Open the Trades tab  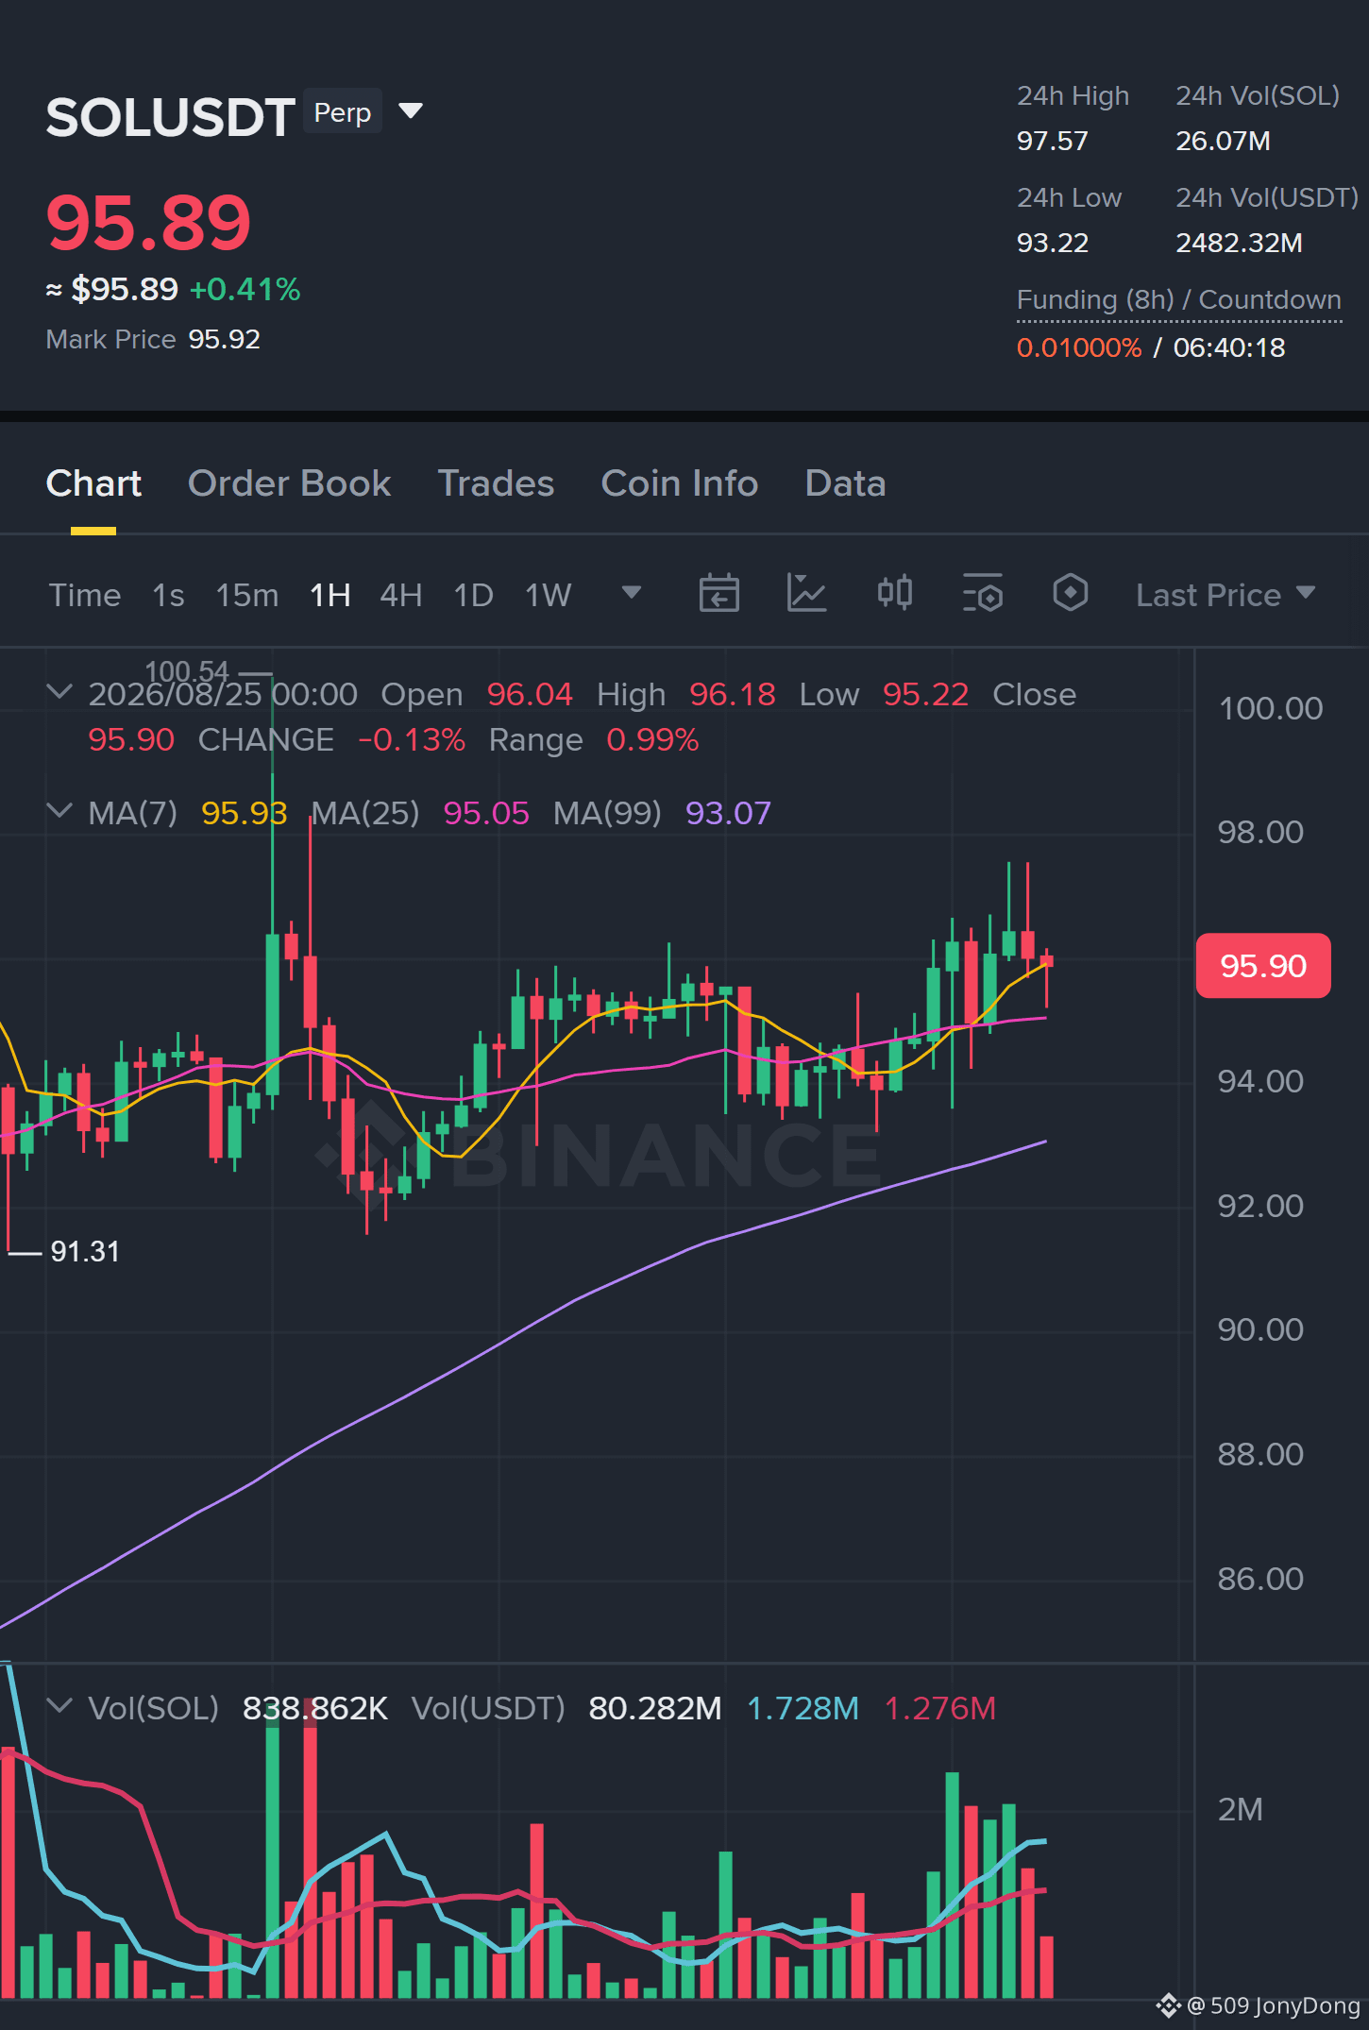pos(496,483)
